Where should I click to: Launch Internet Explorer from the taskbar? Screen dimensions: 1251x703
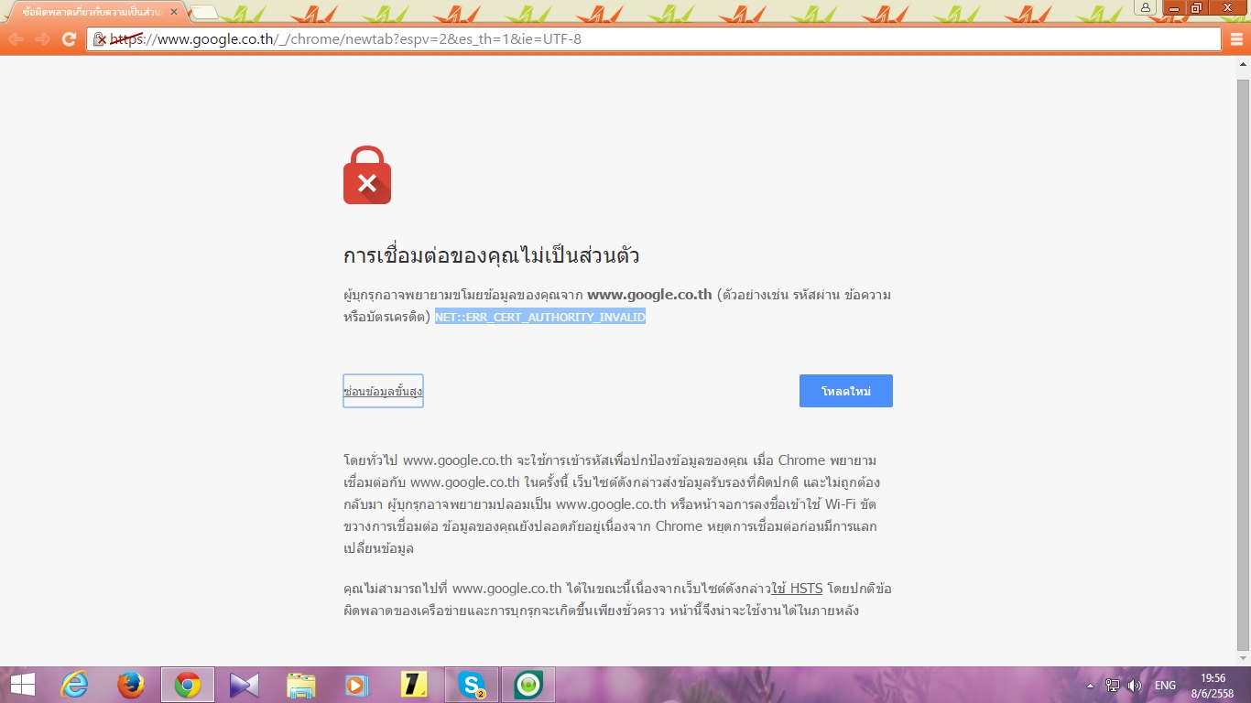(74, 685)
